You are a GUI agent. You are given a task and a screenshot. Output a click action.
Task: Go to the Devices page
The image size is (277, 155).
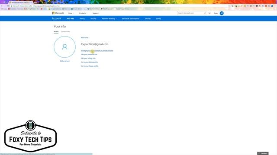pos(148,19)
